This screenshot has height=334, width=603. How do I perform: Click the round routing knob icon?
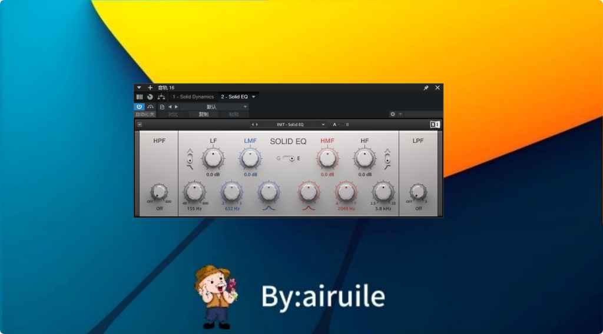(150, 97)
